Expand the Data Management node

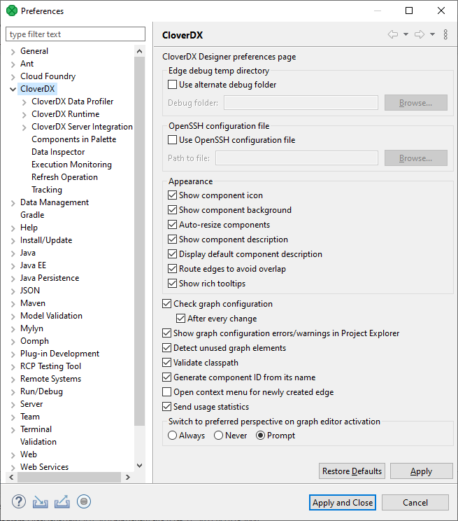click(13, 203)
